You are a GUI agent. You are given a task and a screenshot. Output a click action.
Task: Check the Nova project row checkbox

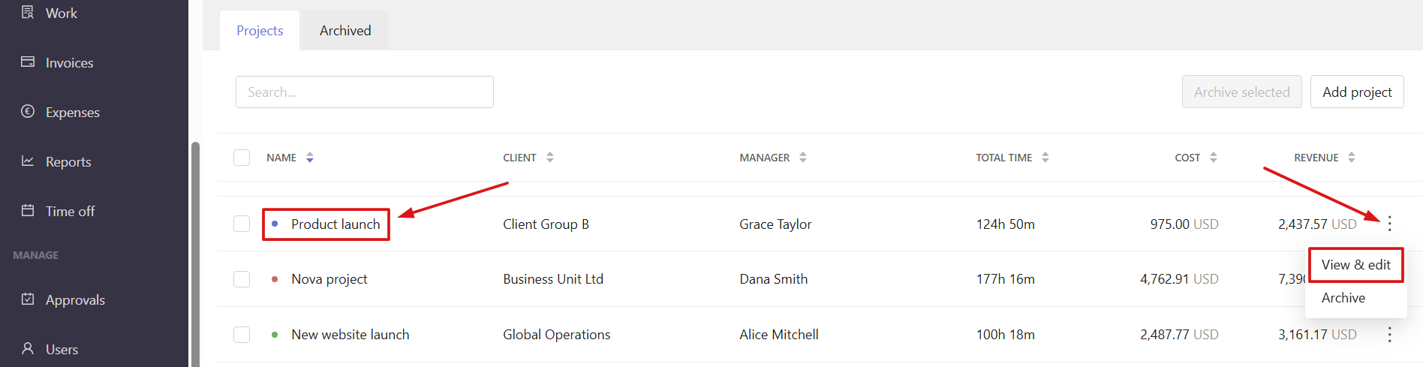[x=242, y=279]
